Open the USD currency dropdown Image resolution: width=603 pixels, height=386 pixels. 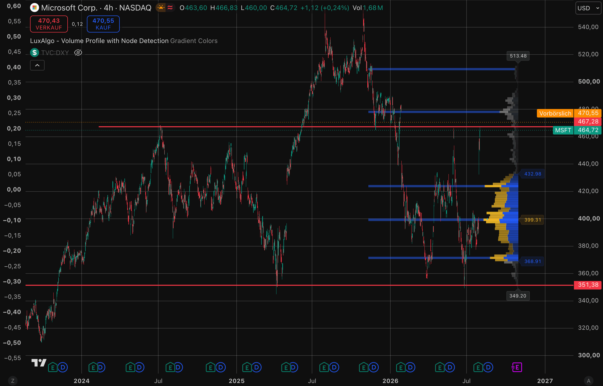point(588,8)
